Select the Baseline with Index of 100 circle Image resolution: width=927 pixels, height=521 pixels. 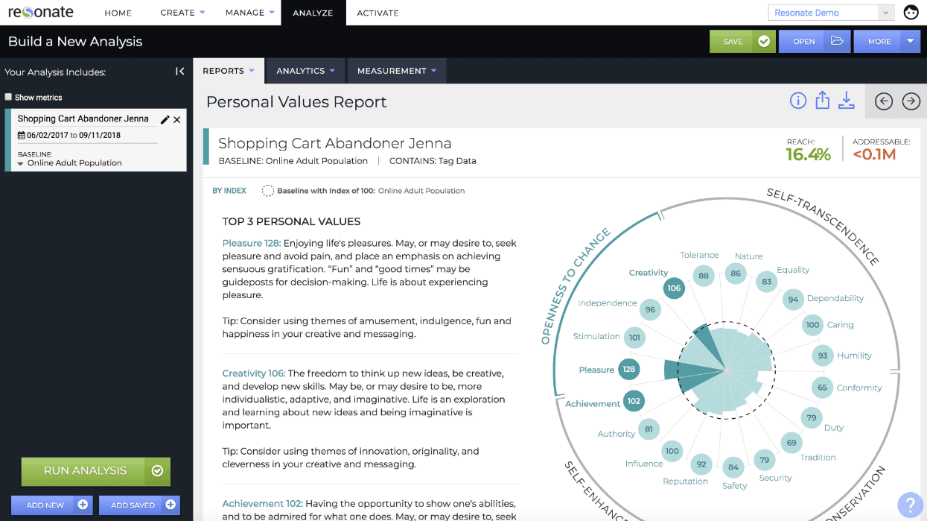tap(268, 191)
